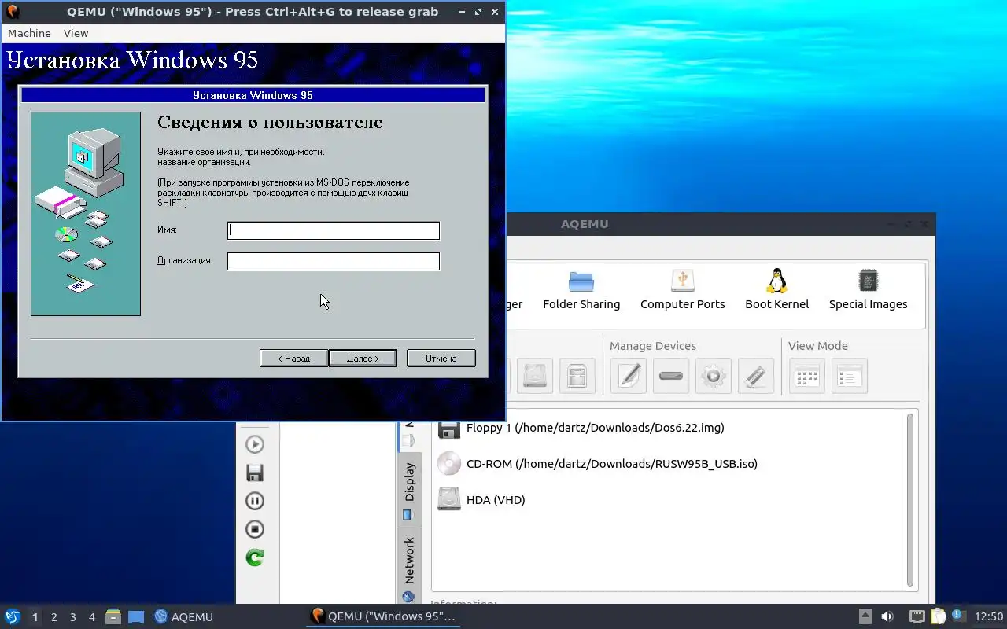Open Folder Sharing settings in AQEMU

[581, 289]
